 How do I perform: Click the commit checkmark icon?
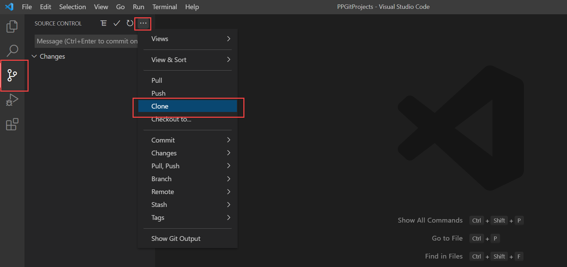117,23
